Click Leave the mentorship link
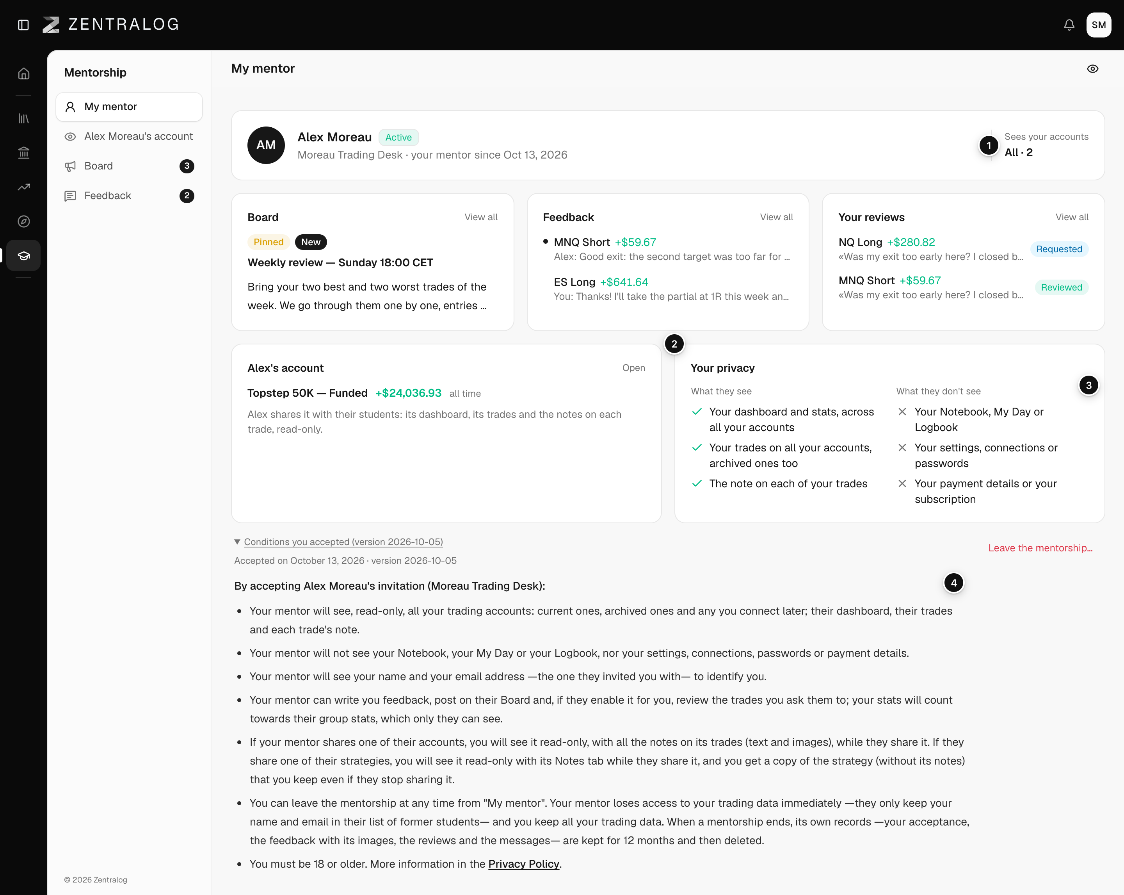Image resolution: width=1124 pixels, height=895 pixels. (x=1040, y=547)
